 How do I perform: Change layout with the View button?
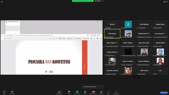166,2
